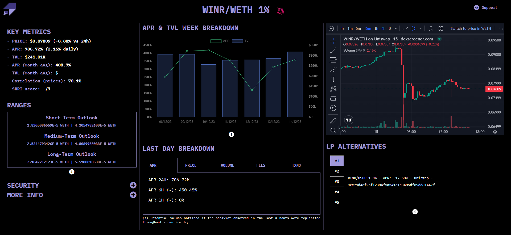Select the brush drawing tool
The height and width of the screenshot is (235, 511).
tap(333, 70)
